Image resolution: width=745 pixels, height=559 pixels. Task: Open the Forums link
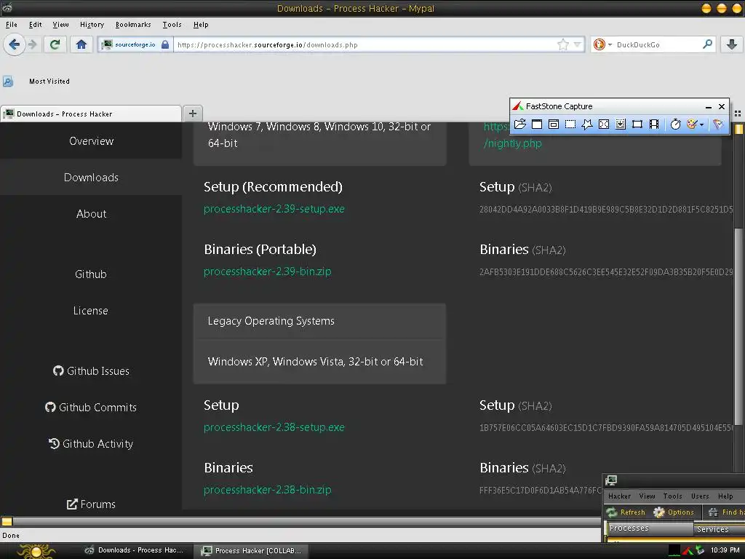(91, 504)
